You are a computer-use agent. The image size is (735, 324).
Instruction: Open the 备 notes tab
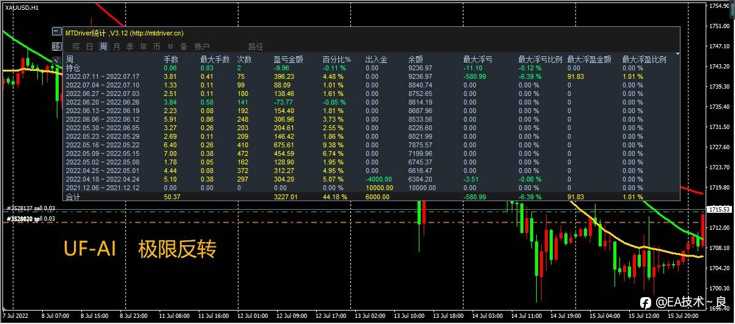click(183, 46)
